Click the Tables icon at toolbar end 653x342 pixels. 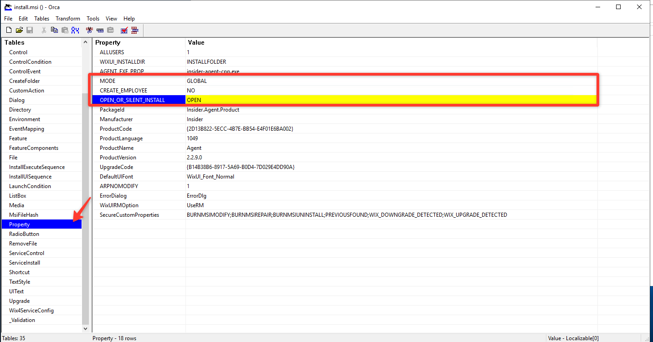coord(134,30)
